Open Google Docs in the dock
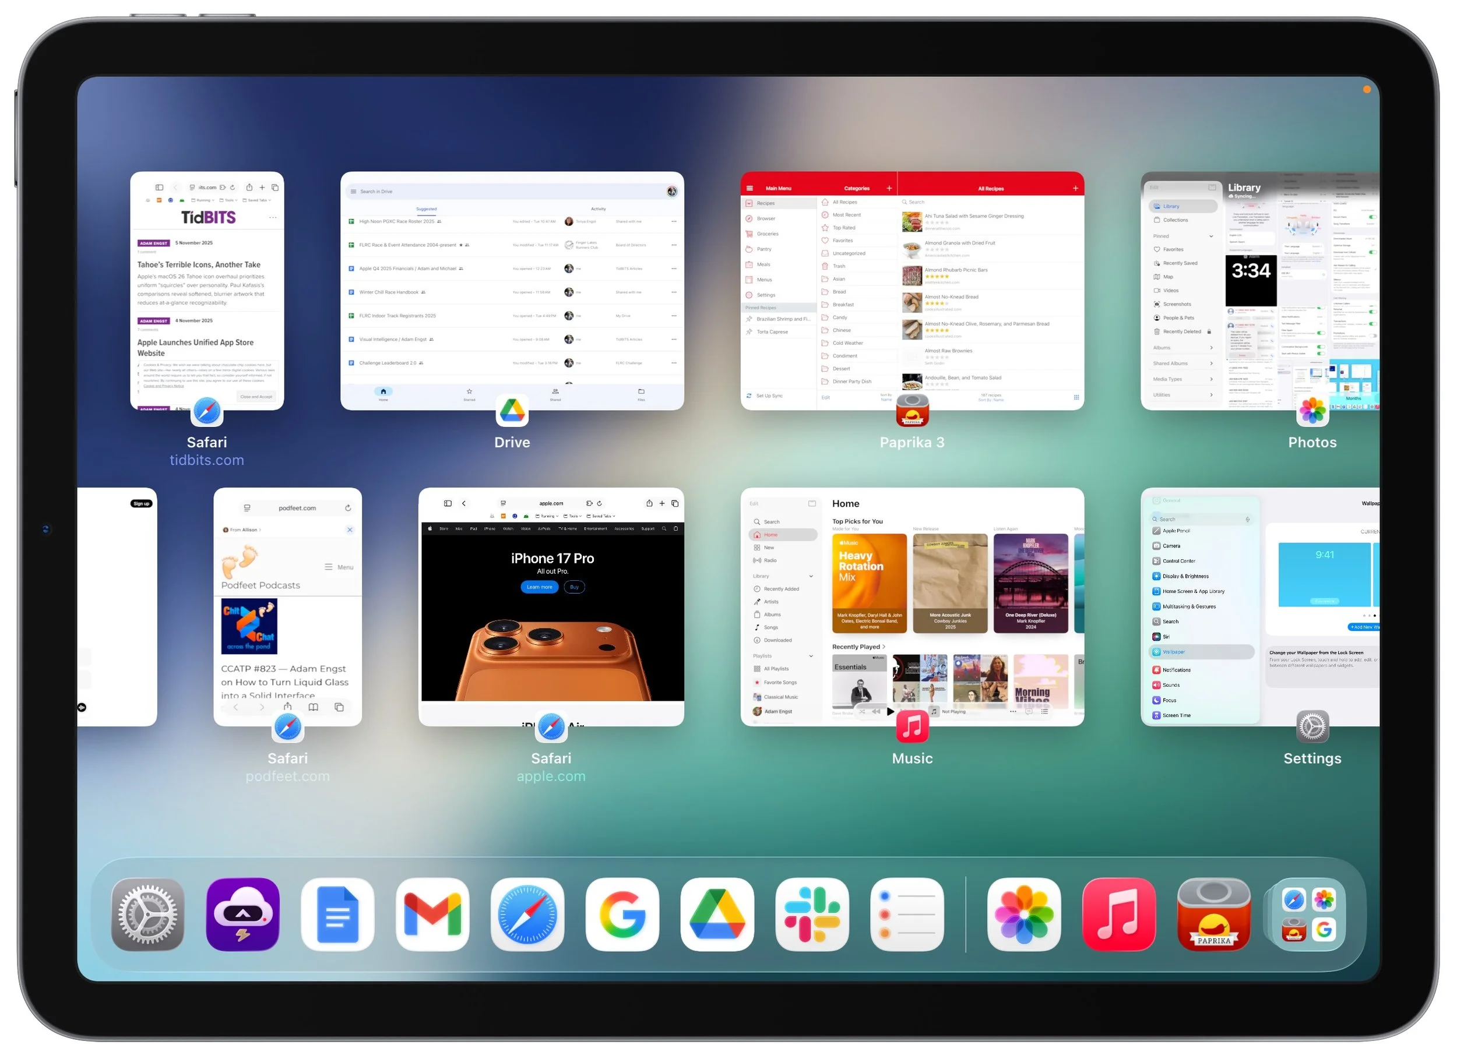The width and height of the screenshot is (1457, 1059). pos(337,914)
